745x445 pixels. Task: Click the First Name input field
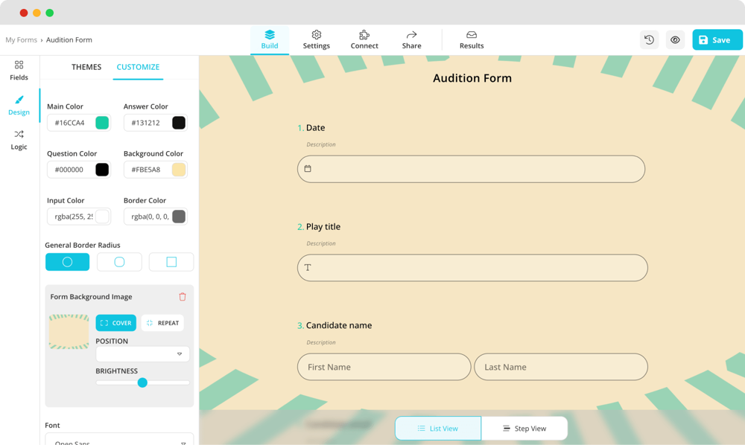point(384,367)
